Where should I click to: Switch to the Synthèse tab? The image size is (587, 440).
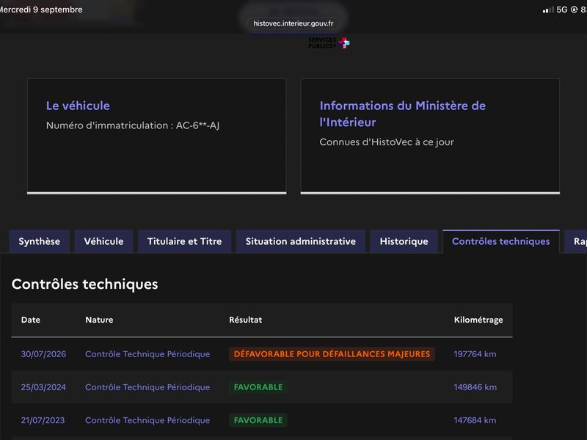point(40,241)
